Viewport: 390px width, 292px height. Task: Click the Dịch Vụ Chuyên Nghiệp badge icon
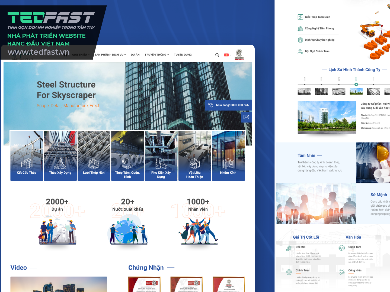pyautogui.click(x=300, y=40)
